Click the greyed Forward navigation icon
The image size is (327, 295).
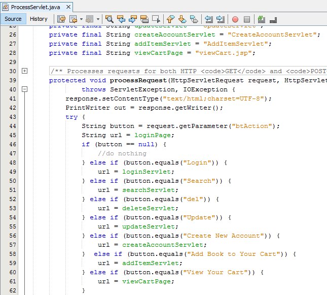pos(90,19)
